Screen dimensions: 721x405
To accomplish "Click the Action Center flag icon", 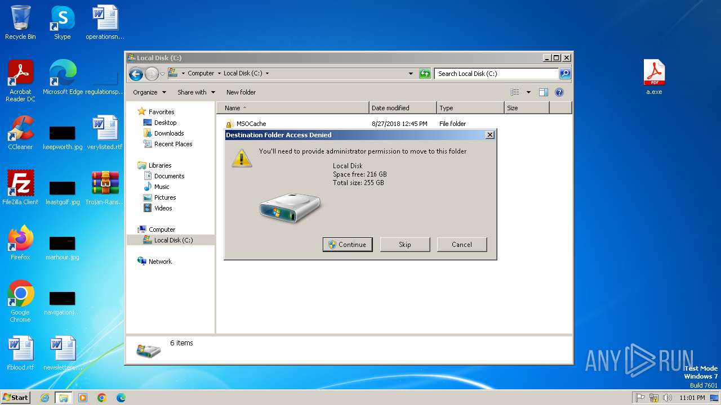I will point(640,398).
